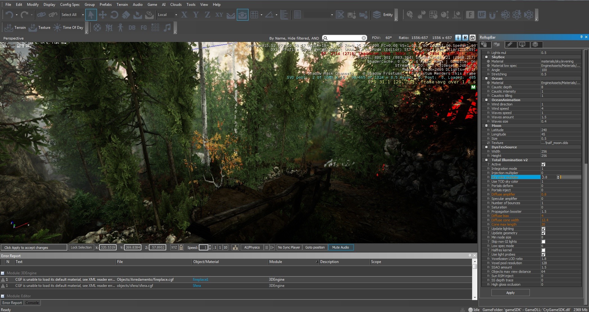The image size is (589, 312).
Task: Click the Goto position button
Action: (315, 247)
